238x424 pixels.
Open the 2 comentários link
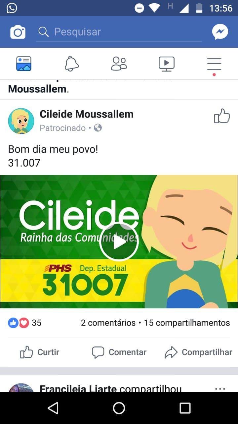(x=108, y=323)
